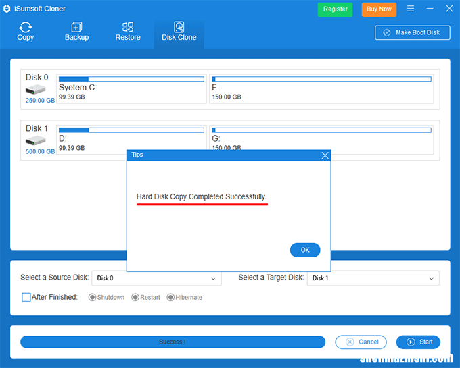The height and width of the screenshot is (368, 460).
Task: Select the Hibernate radio option
Action: tap(170, 298)
